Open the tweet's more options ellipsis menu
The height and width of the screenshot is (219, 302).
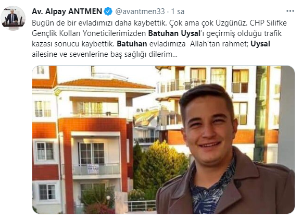pyautogui.click(x=290, y=11)
